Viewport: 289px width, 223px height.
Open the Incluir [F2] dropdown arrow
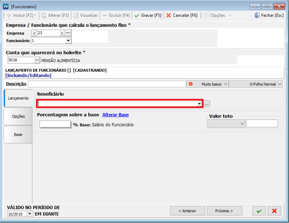point(35,15)
